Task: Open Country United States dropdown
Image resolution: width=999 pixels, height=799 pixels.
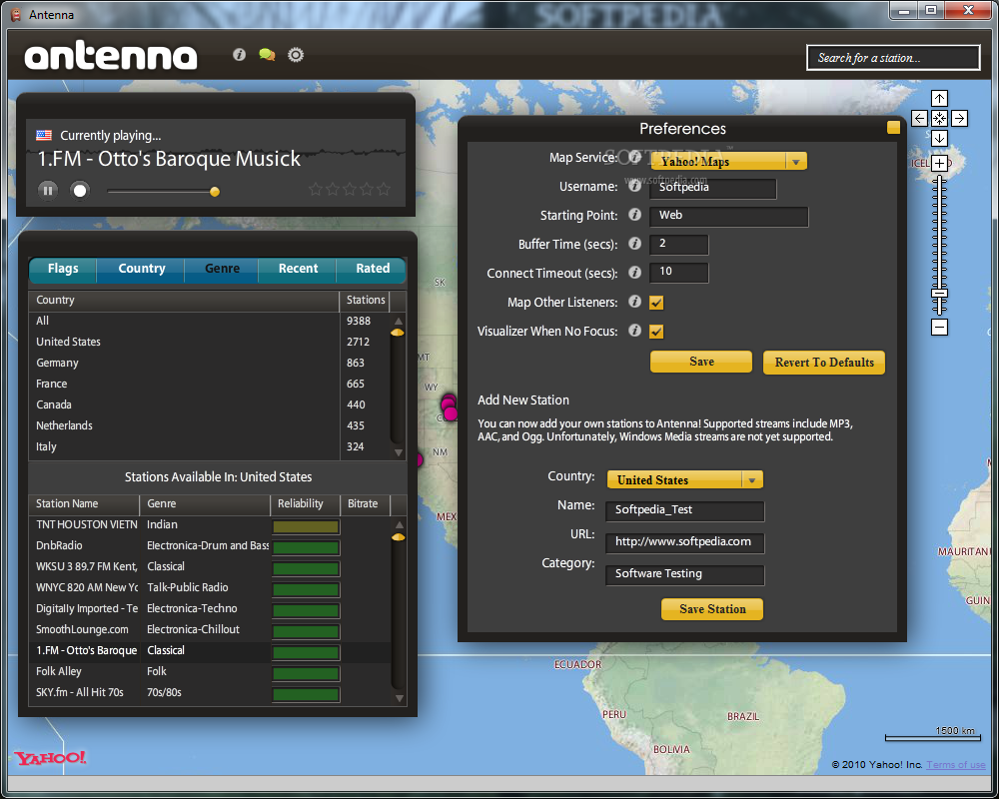Action: (685, 479)
